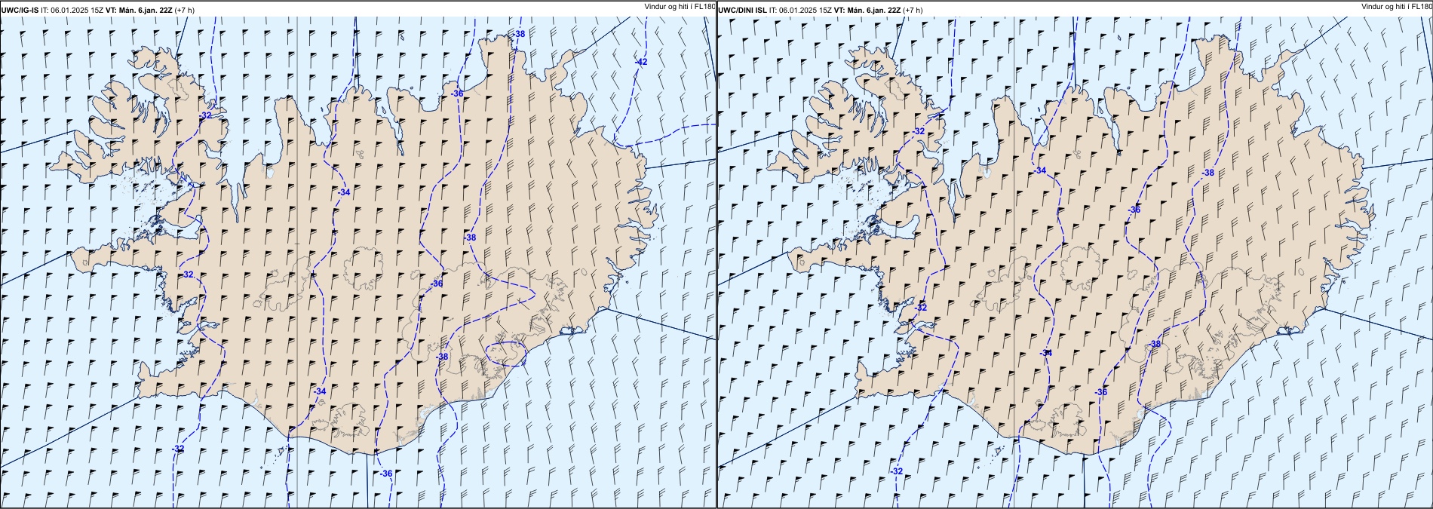
Task: Click southernmost -36 isotherm label in right map
Action: [1101, 392]
